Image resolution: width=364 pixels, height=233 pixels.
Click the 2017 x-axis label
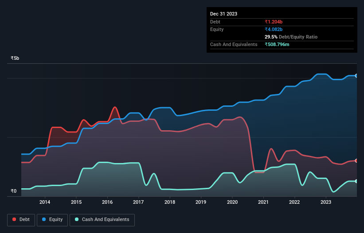(x=138, y=202)
